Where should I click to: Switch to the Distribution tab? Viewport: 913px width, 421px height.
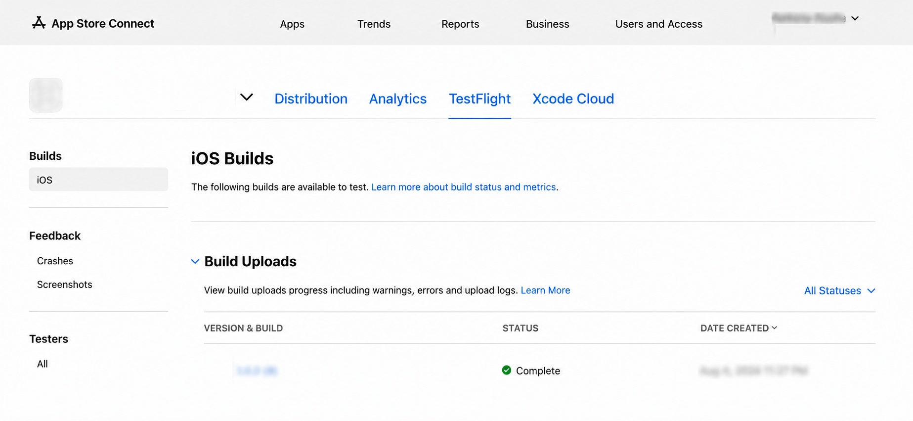pos(311,98)
